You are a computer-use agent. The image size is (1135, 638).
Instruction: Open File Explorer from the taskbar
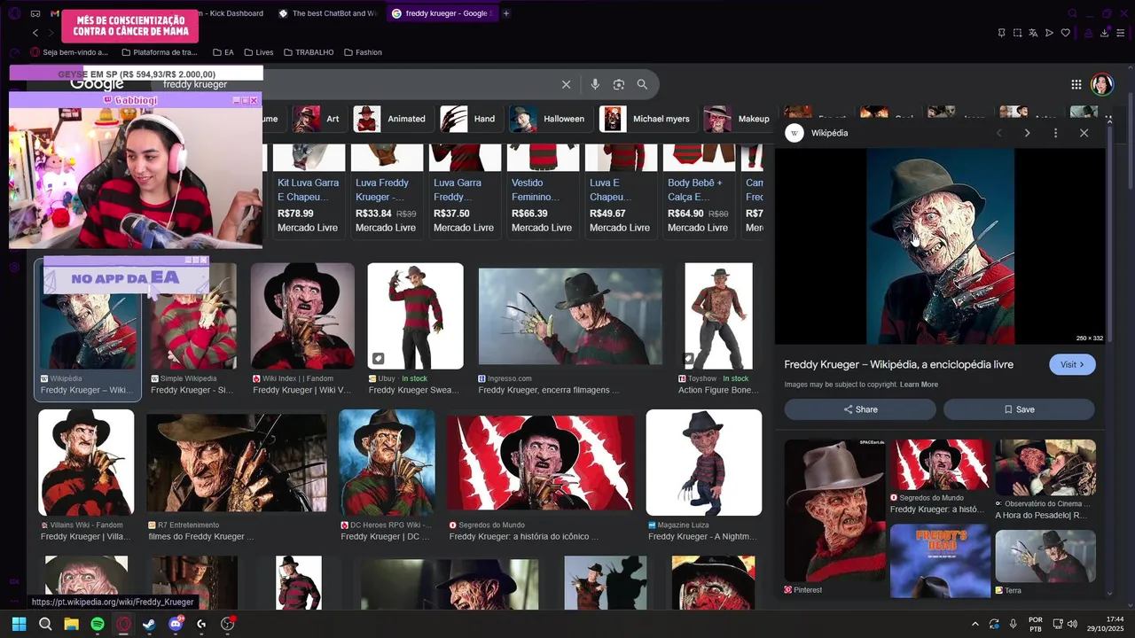click(71, 624)
